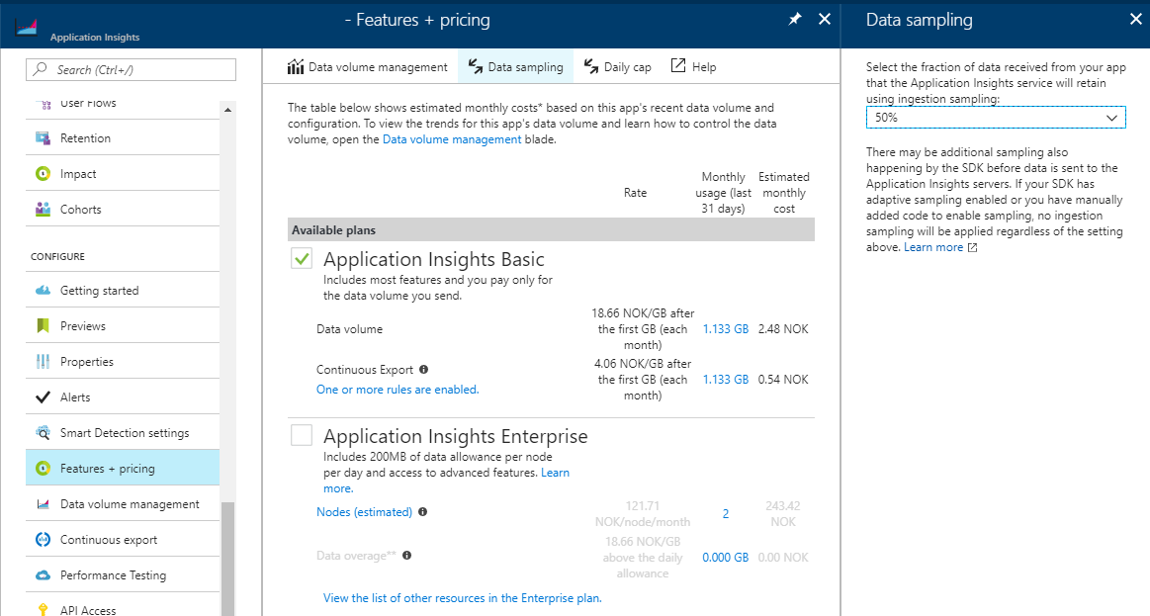
Task: Click the Properties bars icon
Action: pos(44,362)
